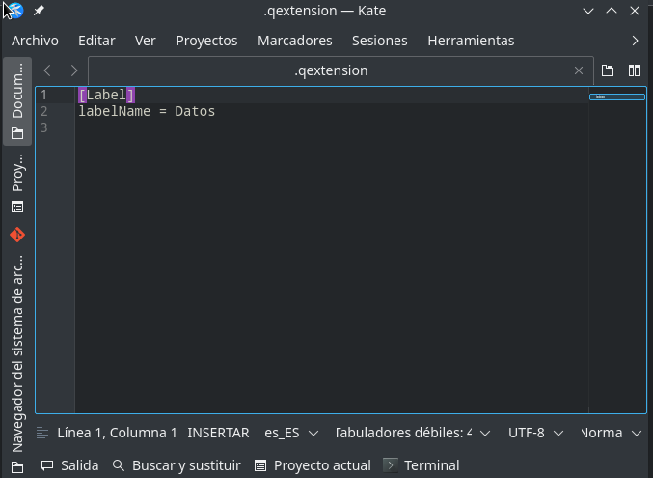Show the Terminal panel
The width and height of the screenshot is (653, 478).
[421, 465]
